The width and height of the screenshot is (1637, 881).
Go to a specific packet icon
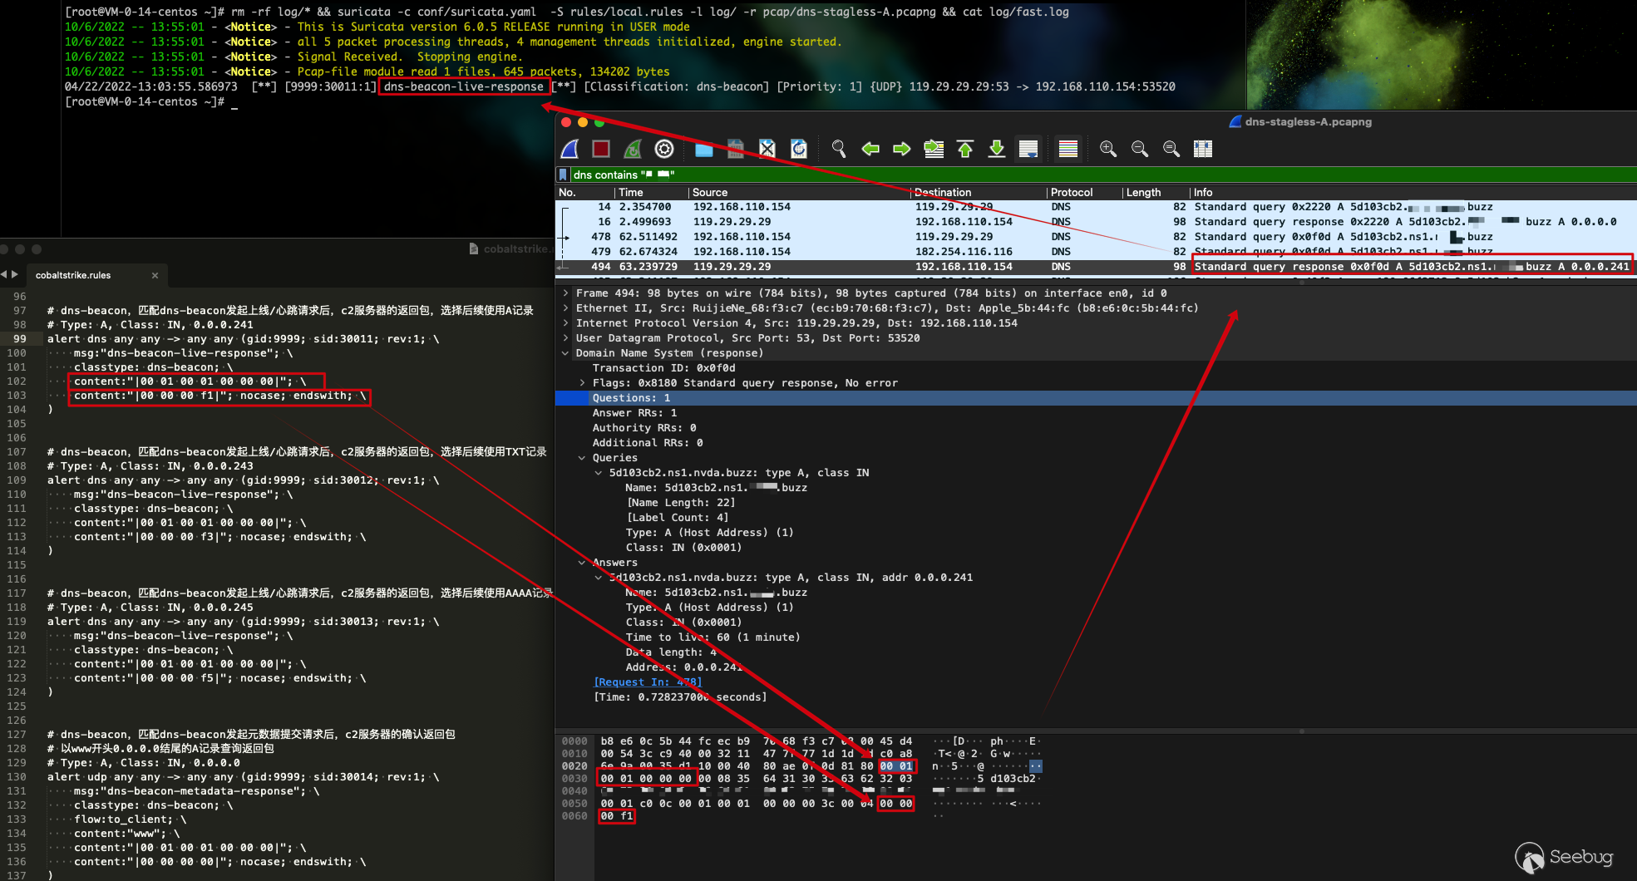[x=934, y=149]
